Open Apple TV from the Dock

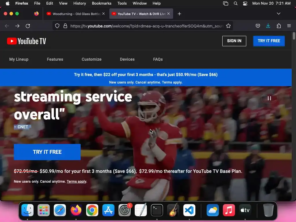coord(245,210)
